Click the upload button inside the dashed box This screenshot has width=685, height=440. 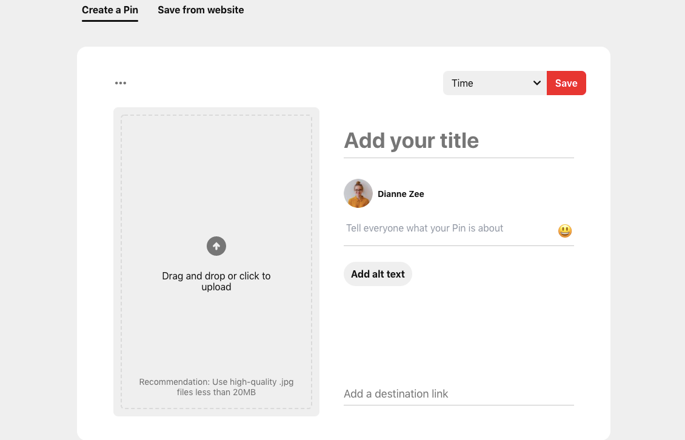(216, 246)
